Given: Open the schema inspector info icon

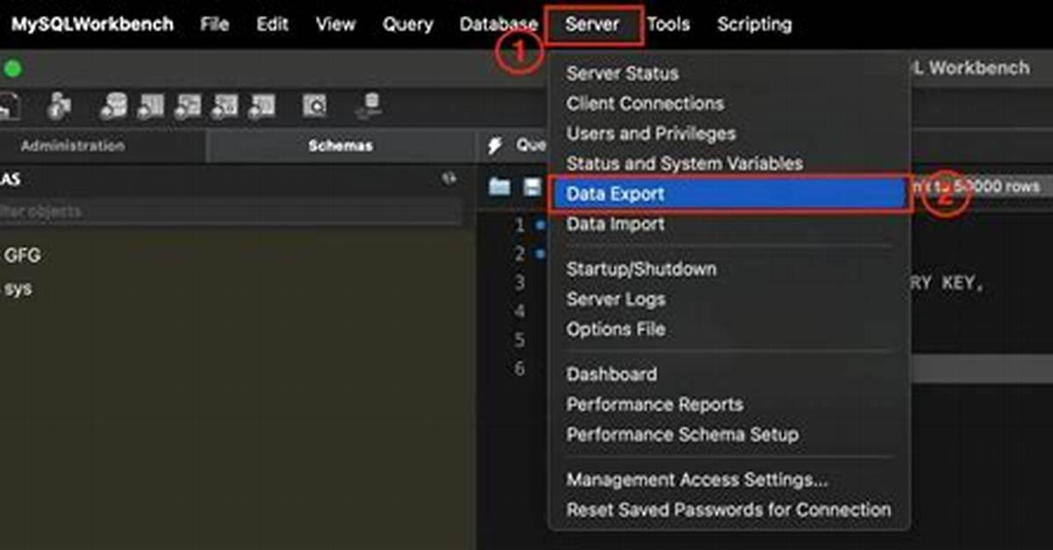Looking at the screenshot, I should click(x=59, y=106).
